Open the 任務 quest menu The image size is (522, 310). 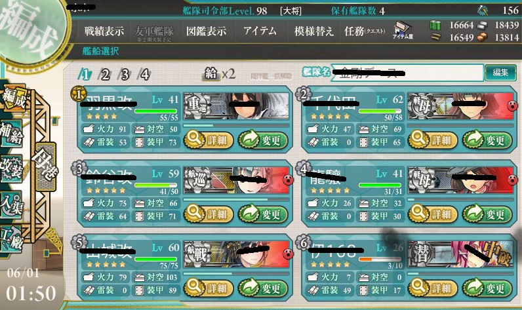pos(365,31)
